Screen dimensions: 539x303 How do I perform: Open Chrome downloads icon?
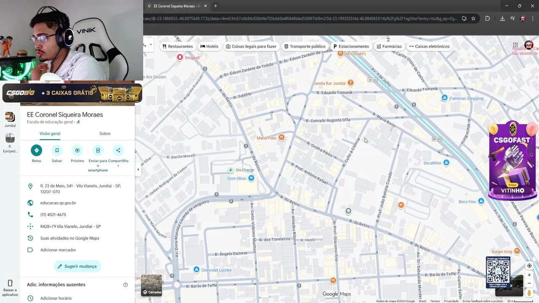point(502,19)
